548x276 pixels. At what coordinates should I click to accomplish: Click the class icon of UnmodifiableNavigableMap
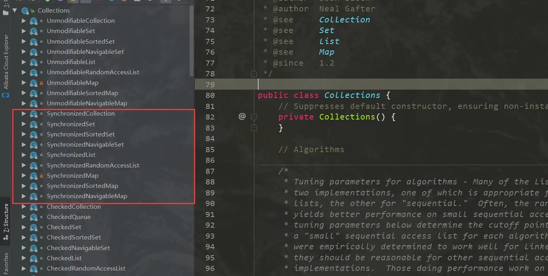(x=34, y=103)
